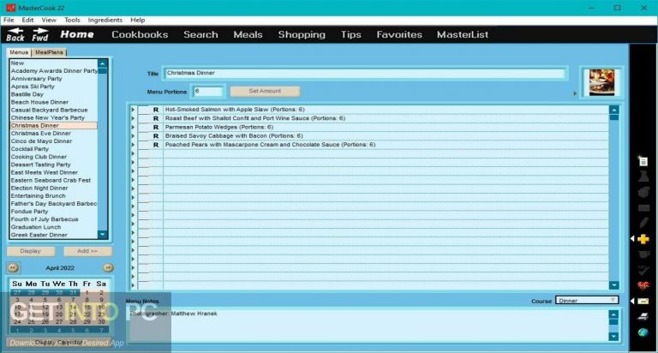Viewport: 658px width, 353px height.
Task: Click R icon for Roast Beef row
Action: click(x=156, y=118)
